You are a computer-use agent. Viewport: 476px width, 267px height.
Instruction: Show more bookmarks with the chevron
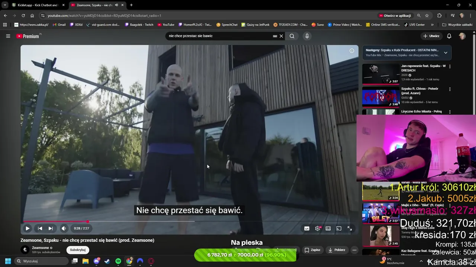tap(432, 25)
